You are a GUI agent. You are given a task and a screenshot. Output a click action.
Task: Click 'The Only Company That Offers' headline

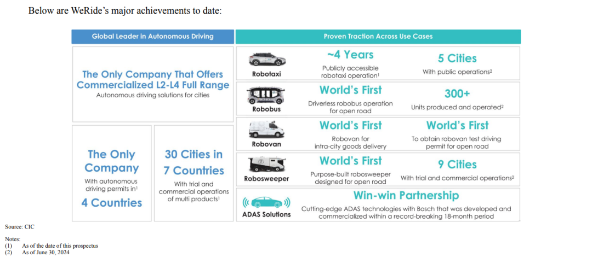coord(152,74)
